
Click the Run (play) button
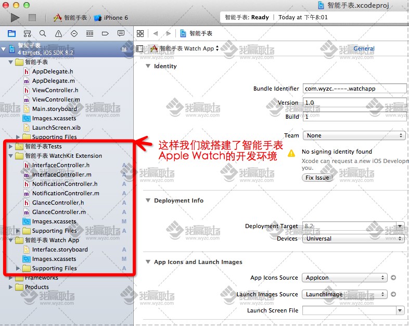[x=15, y=18]
